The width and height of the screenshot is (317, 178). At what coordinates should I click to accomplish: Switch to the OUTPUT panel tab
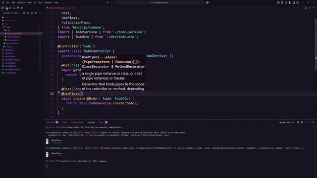pos(64,122)
